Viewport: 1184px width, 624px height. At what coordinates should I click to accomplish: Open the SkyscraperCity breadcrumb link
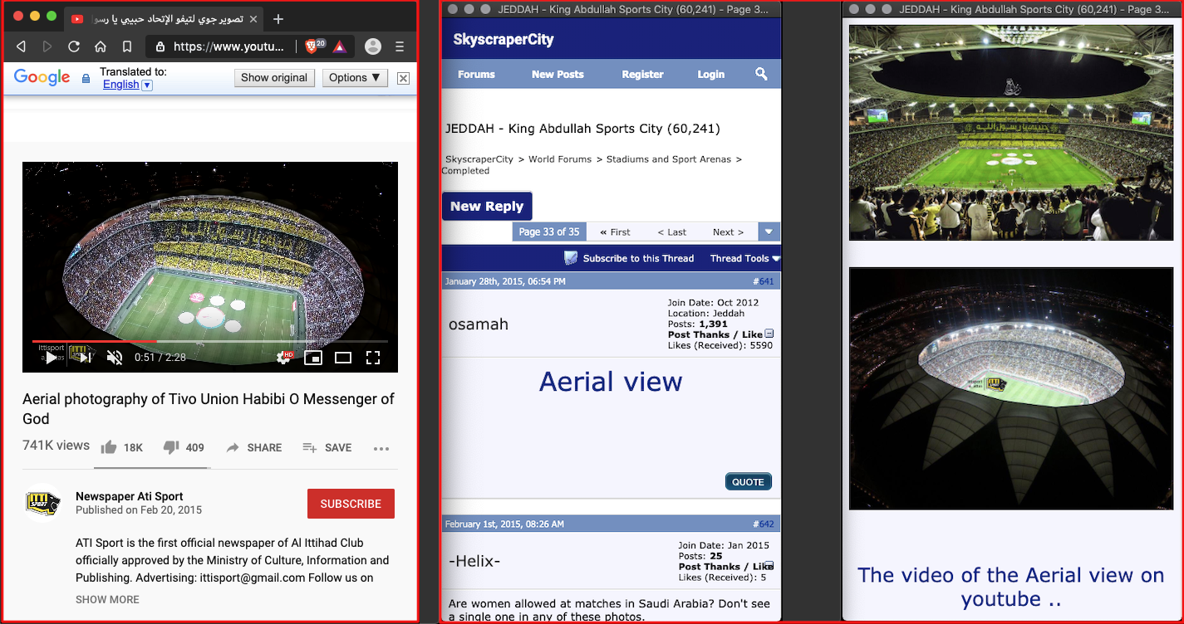[x=479, y=158]
